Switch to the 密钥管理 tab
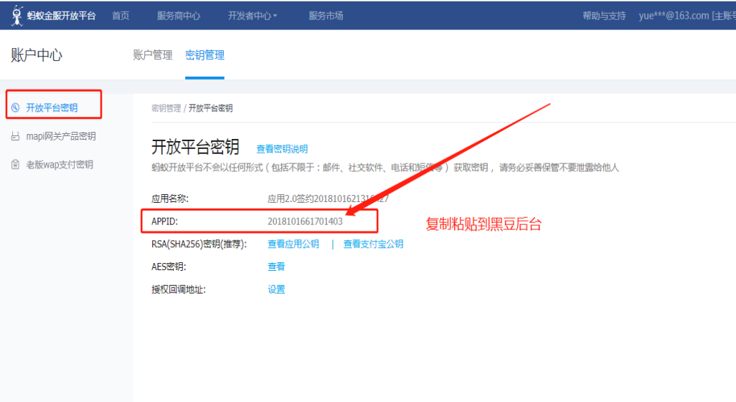Viewport: 736px width, 402px height. (204, 55)
